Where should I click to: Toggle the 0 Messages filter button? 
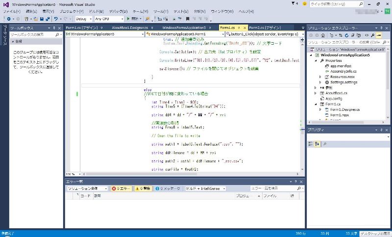coord(168,188)
